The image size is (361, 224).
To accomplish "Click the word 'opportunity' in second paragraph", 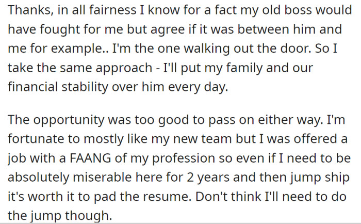I will (69, 121).
